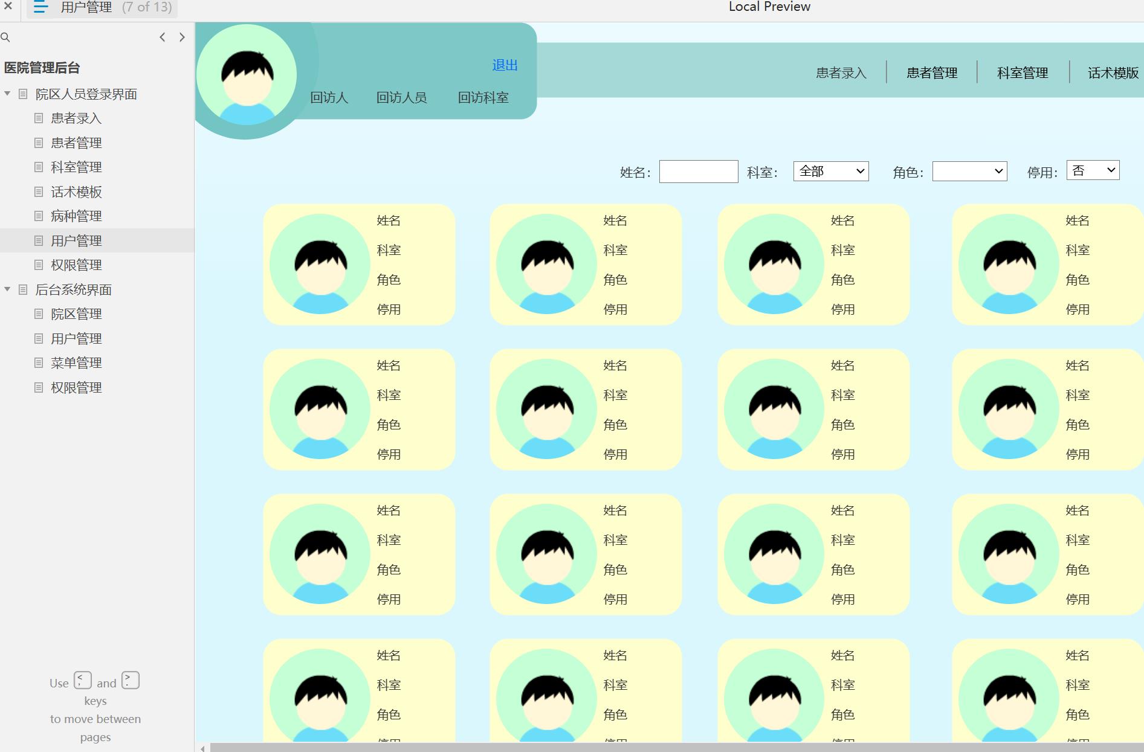Click page icon next to 菜单管理 in sidebar
This screenshot has height=752, width=1144.
pyautogui.click(x=39, y=362)
